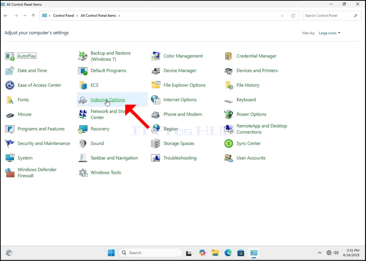Click the taskbar Search box
The height and width of the screenshot is (261, 366).
click(x=150, y=252)
